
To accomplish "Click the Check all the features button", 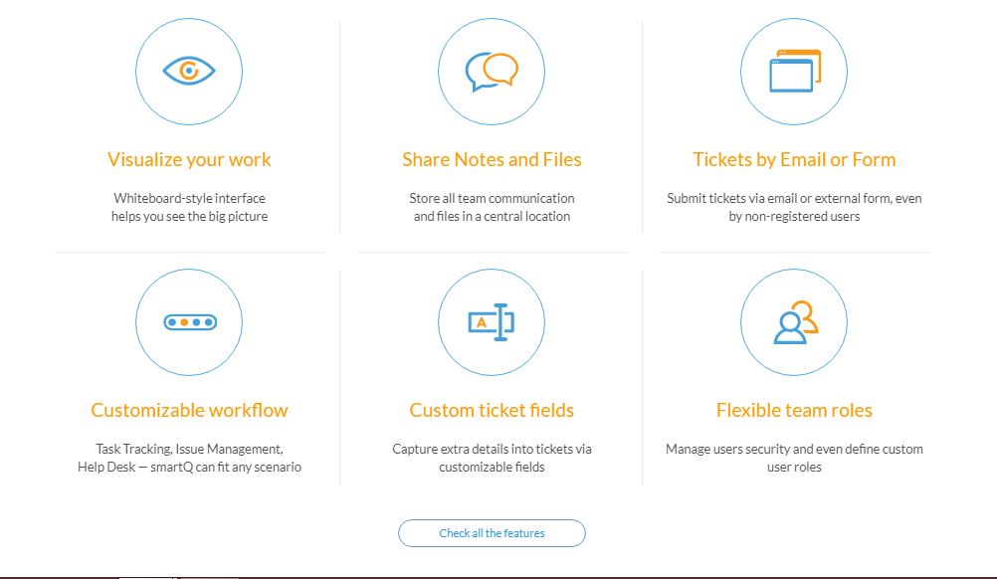I will point(492,532).
